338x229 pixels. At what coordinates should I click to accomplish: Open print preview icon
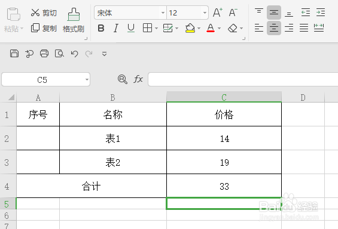(59, 54)
